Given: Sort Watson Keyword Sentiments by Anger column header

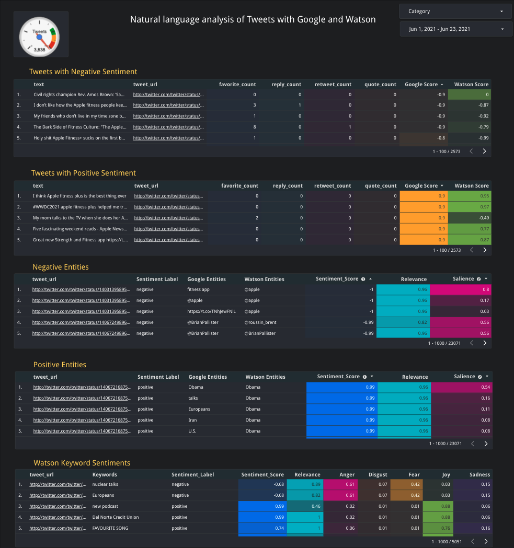Looking at the screenshot, I should 347,475.
